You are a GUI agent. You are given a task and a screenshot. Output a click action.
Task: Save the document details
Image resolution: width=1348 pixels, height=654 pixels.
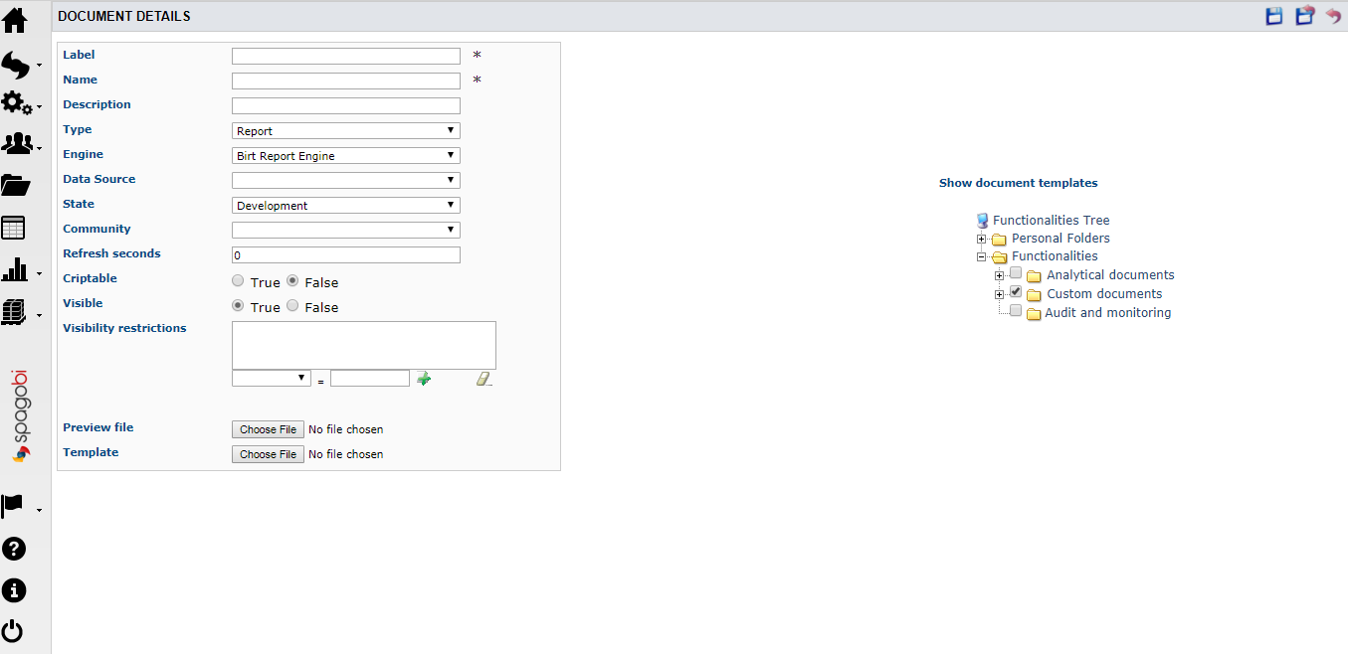[1274, 16]
